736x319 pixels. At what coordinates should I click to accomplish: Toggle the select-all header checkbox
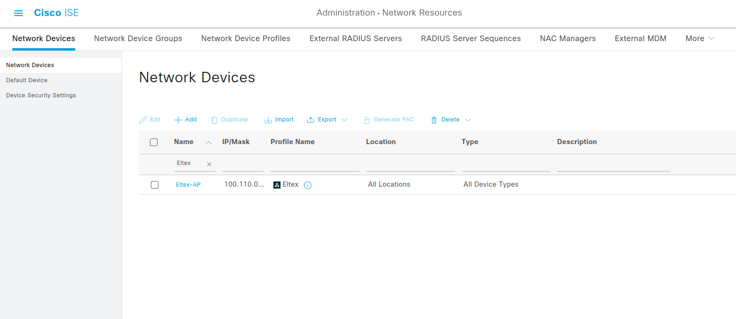pyautogui.click(x=154, y=142)
